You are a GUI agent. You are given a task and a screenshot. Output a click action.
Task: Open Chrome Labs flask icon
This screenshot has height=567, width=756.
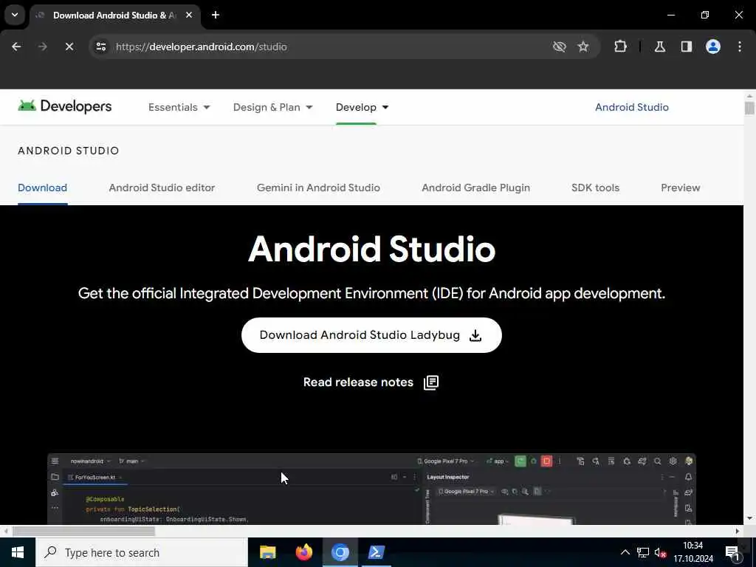click(x=659, y=47)
